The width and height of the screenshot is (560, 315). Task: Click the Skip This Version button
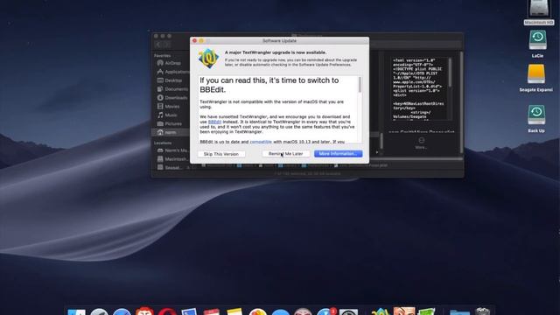click(221, 154)
